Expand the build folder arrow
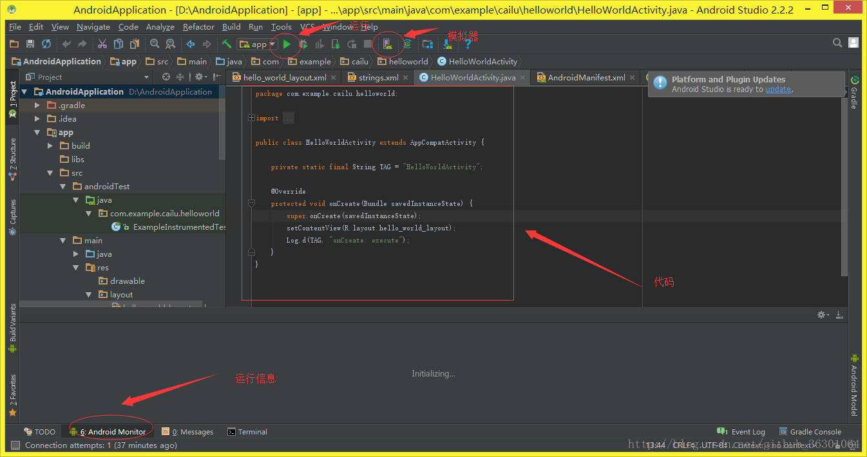The width and height of the screenshot is (867, 457). click(50, 145)
